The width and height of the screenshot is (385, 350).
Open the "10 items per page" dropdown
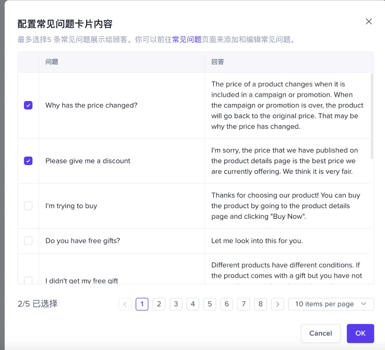click(x=331, y=304)
